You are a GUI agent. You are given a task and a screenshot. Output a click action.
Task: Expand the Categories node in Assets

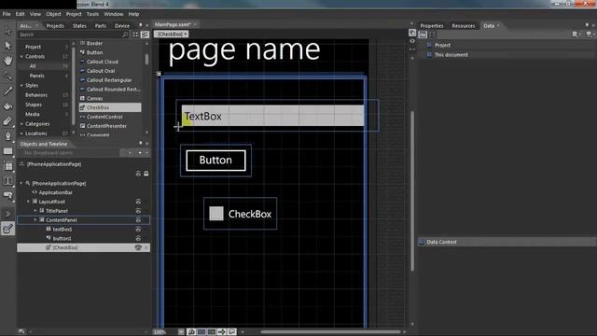pos(21,124)
